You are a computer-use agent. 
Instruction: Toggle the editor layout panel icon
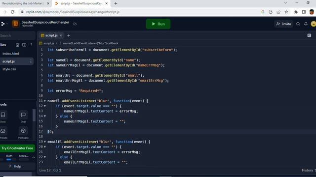[309, 35]
